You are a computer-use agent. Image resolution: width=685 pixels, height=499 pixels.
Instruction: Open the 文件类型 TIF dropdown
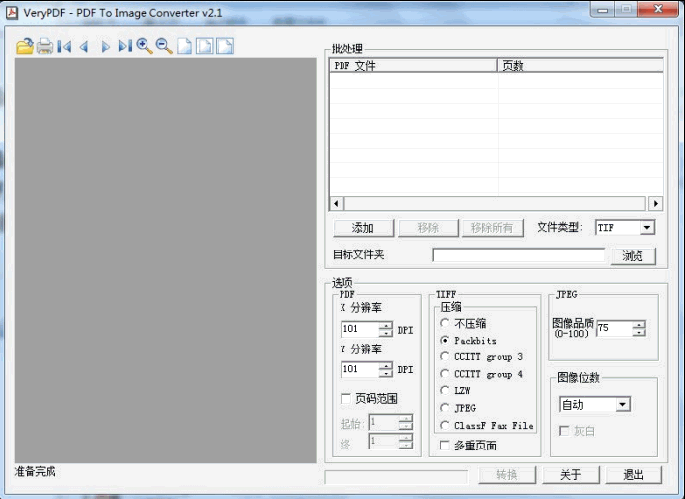pyautogui.click(x=647, y=227)
